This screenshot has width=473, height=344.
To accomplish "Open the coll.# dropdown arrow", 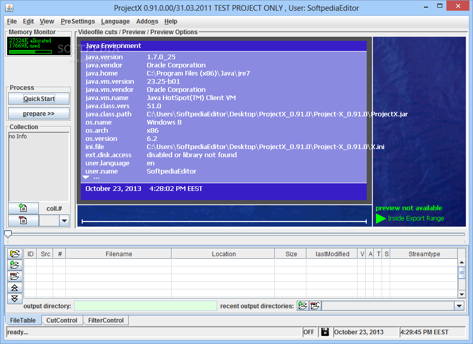I will [x=64, y=220].
